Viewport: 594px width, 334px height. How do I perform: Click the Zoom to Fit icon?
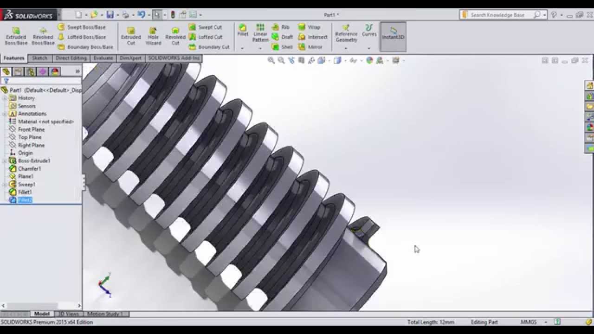click(271, 60)
